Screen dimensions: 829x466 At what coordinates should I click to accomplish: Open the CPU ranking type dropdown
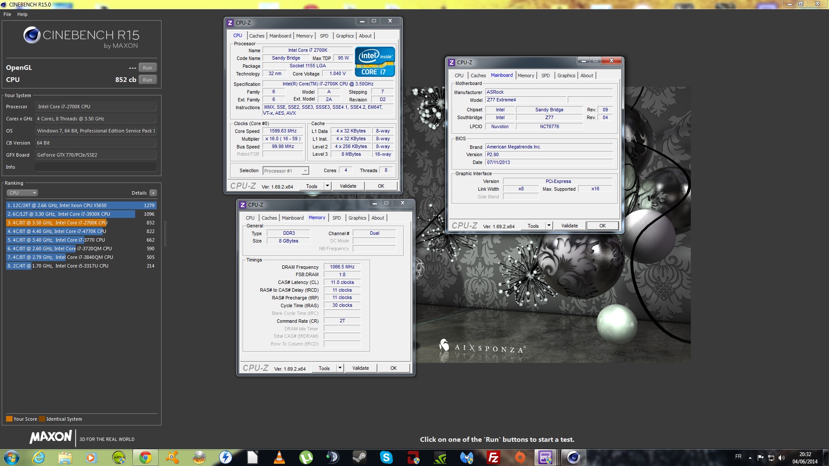(22, 193)
